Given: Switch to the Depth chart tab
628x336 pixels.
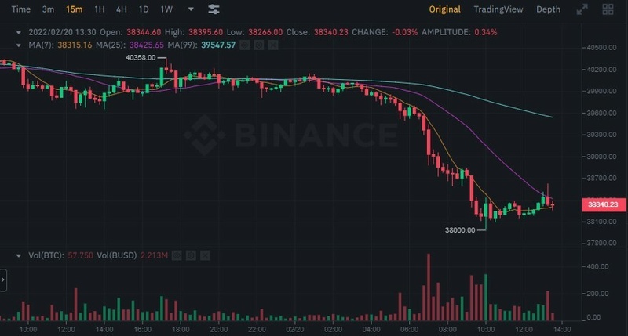Looking at the screenshot, I should (x=548, y=9).
